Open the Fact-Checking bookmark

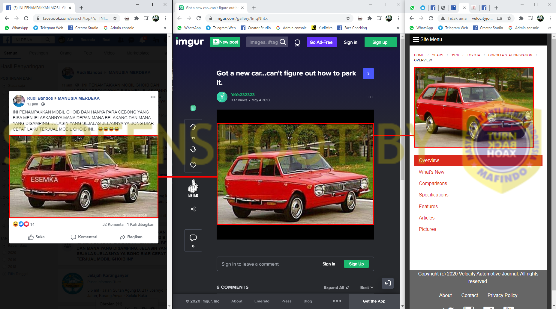[352, 28]
